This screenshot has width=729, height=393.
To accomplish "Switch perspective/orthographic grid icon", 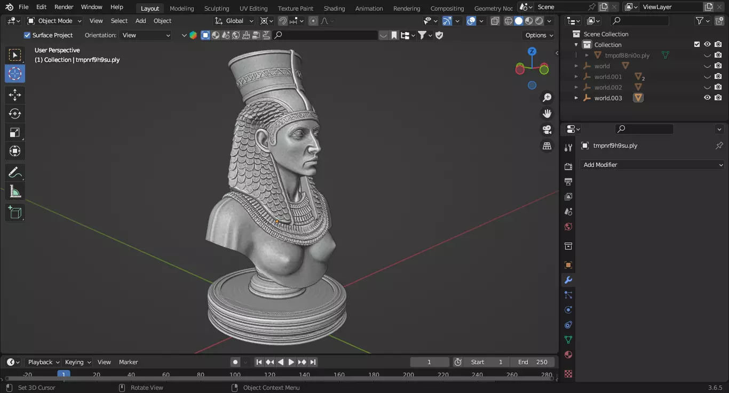I will pyautogui.click(x=547, y=146).
